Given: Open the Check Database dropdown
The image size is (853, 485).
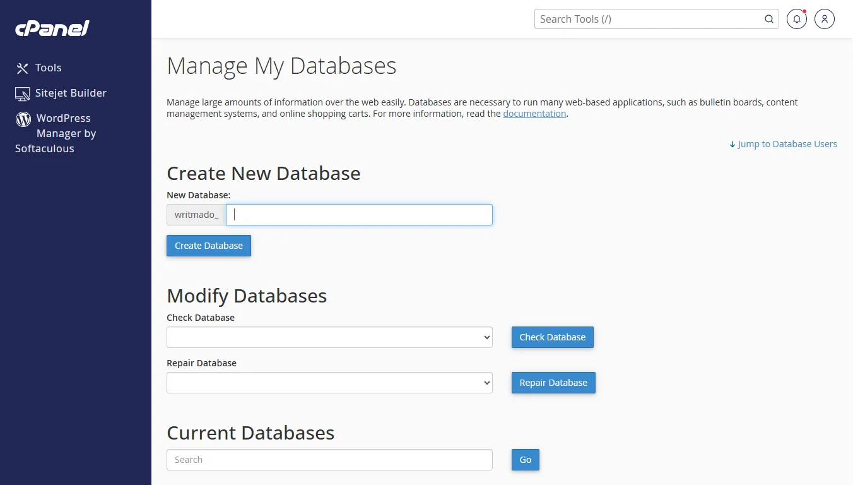Looking at the screenshot, I should tap(329, 337).
